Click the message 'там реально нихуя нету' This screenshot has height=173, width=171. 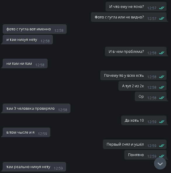tap(34, 167)
